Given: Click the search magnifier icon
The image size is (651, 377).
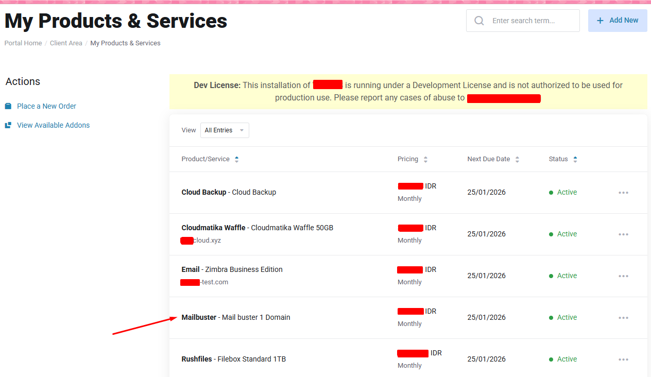Looking at the screenshot, I should point(479,21).
